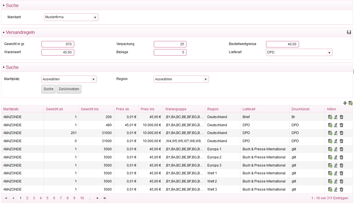
Task: Collapse the Suche panel containing Marktplatz
Action: (x=4, y=67)
